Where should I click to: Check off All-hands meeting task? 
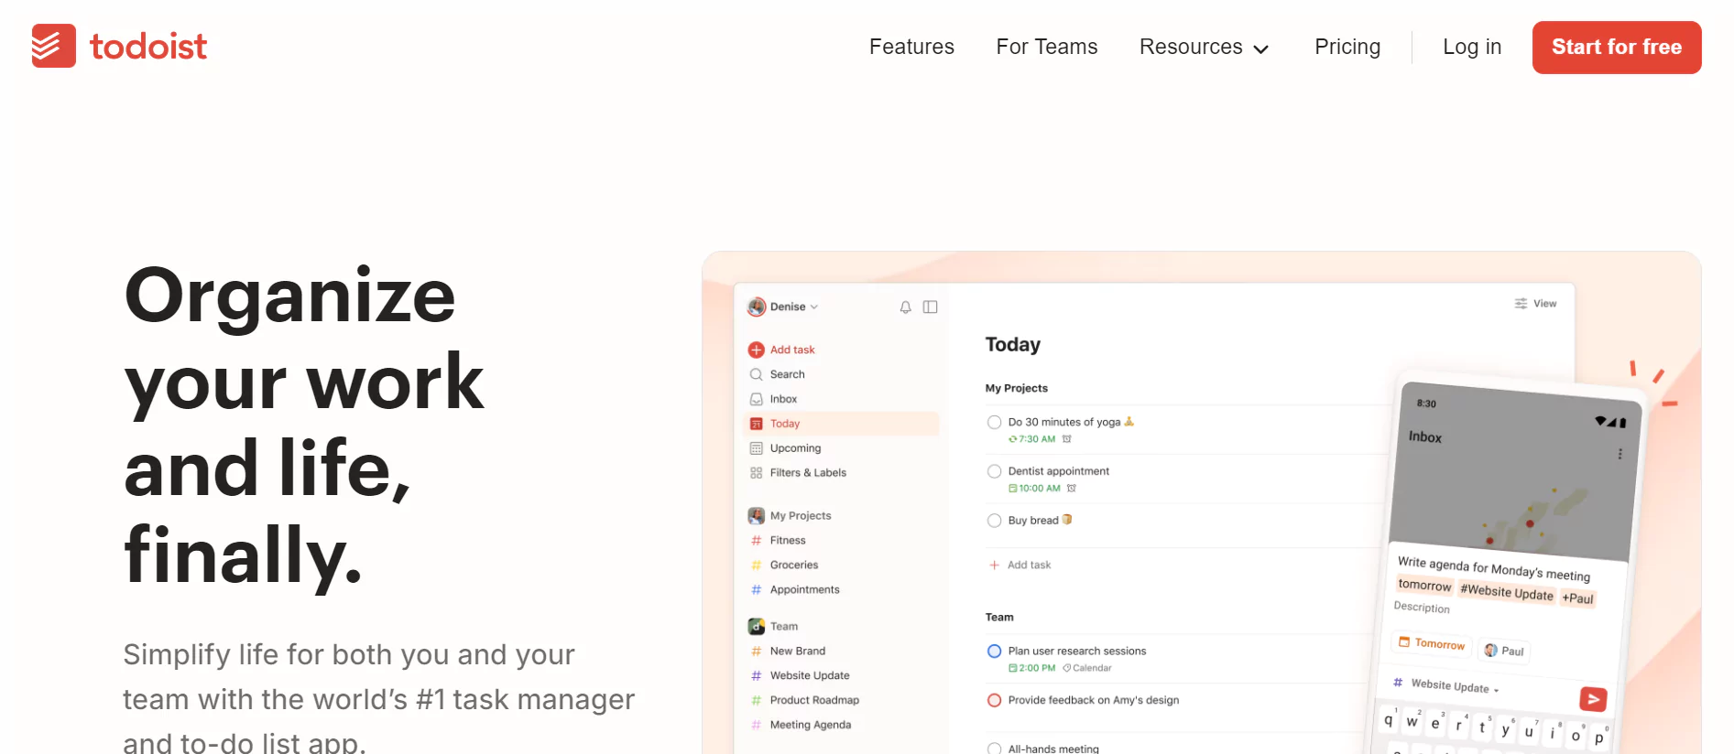tap(994, 749)
